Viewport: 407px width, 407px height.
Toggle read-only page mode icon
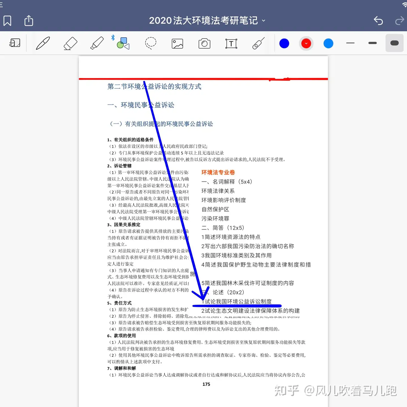(x=15, y=43)
